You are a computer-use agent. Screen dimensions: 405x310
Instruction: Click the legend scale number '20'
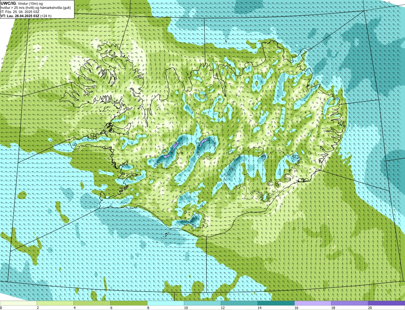(370, 308)
